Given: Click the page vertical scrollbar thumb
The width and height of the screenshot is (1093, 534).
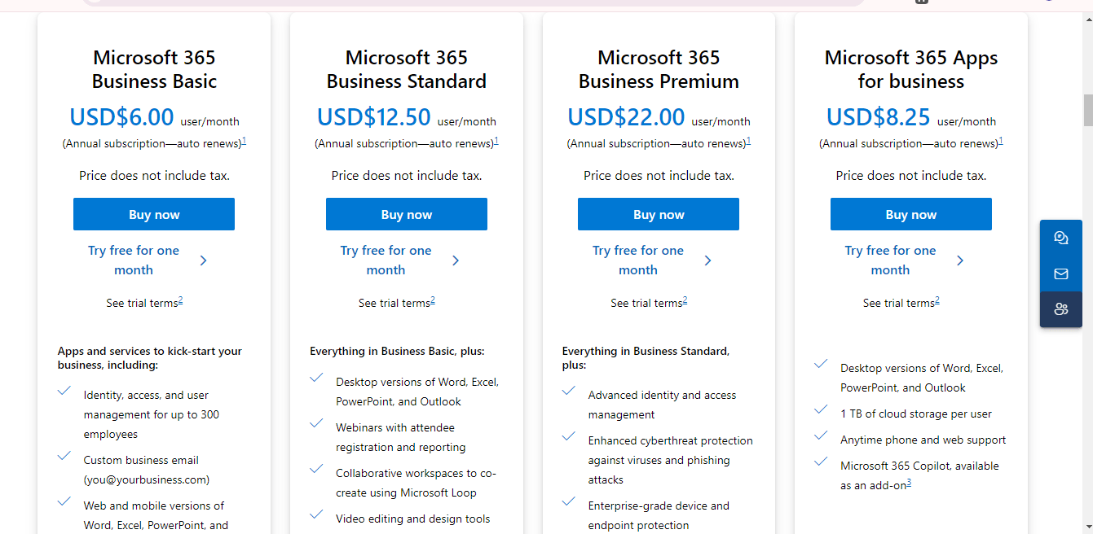Looking at the screenshot, I should (x=1087, y=110).
